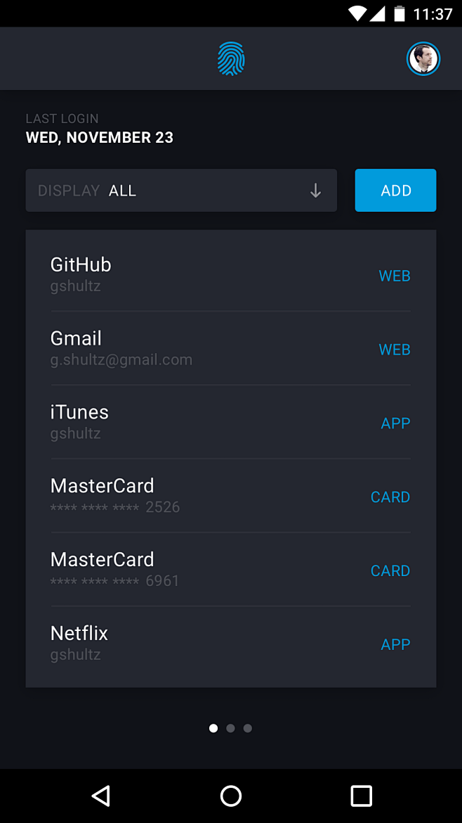Tap the Android home button
This screenshot has width=462, height=823.
pyautogui.click(x=231, y=796)
